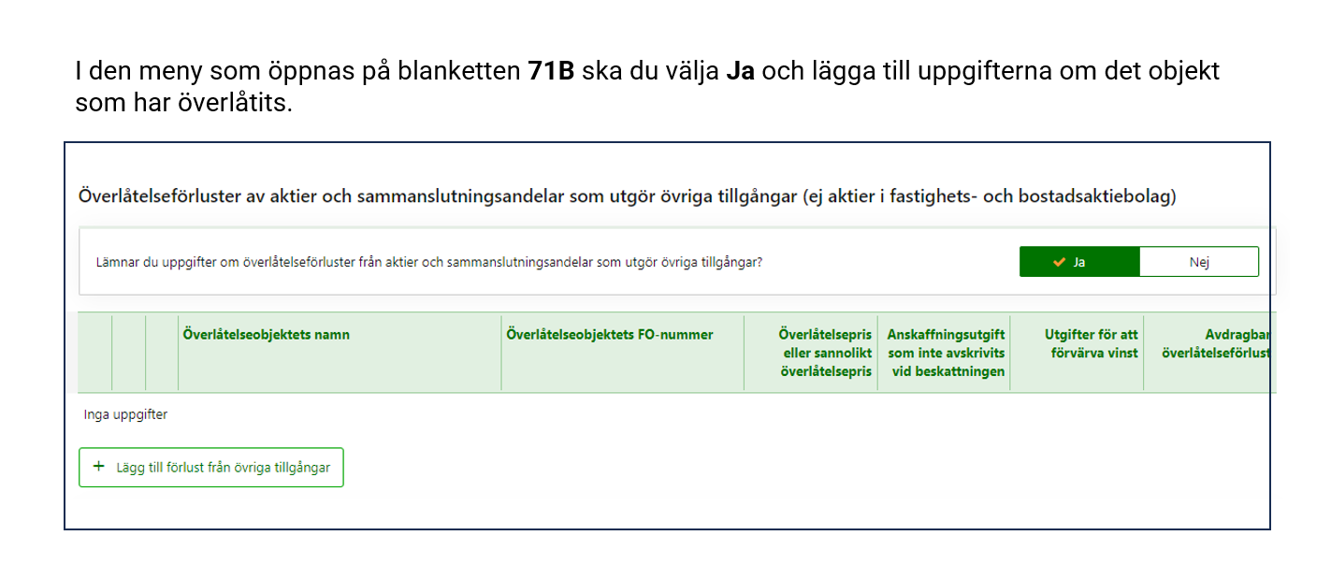Select Nej for reporting transfer losses
The height and width of the screenshot is (579, 1331).
pos(1198,262)
